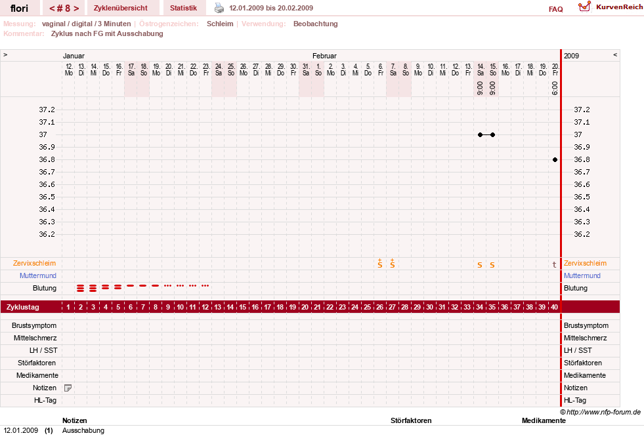This screenshot has width=644, height=446.
Task: Click mucus symbol t on cycle day 40
Action: 555,265
